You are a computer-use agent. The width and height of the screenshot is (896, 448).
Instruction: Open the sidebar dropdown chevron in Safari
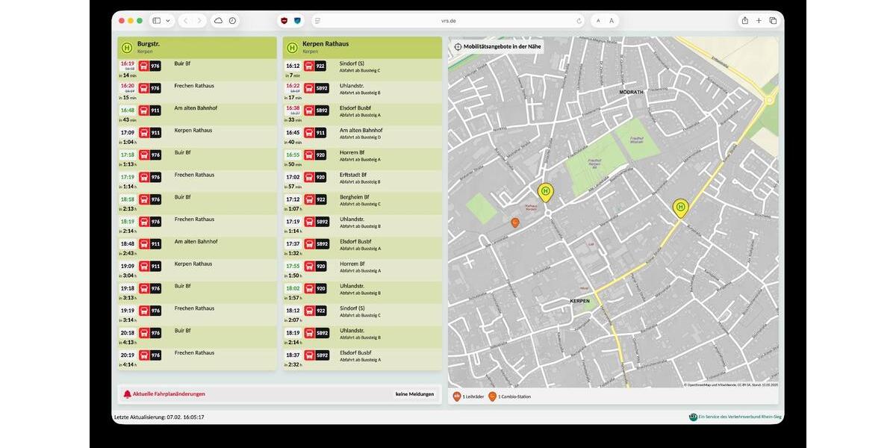168,21
